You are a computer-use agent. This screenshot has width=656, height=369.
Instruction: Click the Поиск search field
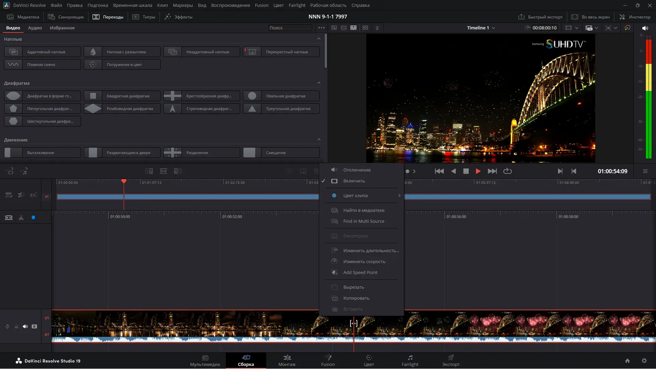pos(290,28)
